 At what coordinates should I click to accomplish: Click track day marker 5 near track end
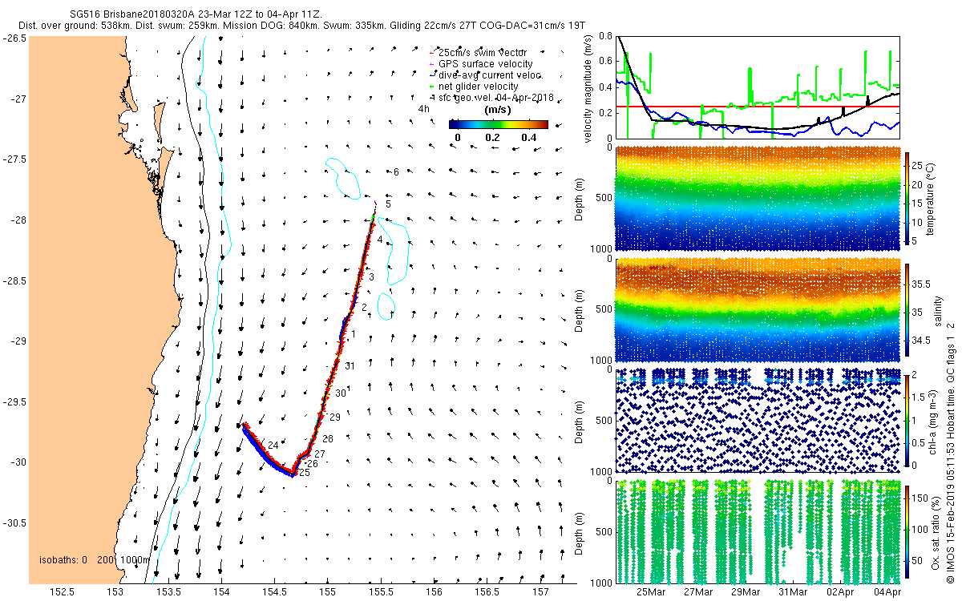point(388,204)
